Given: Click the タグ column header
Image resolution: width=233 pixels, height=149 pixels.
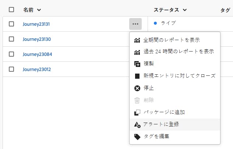Looking at the screenshot, I should [225, 10].
